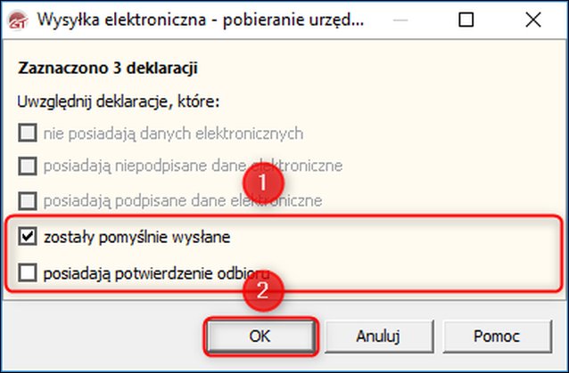Click the "Zaznaczono 3 deklaracji" heading
Screen dimensions: 569x373
[108, 68]
